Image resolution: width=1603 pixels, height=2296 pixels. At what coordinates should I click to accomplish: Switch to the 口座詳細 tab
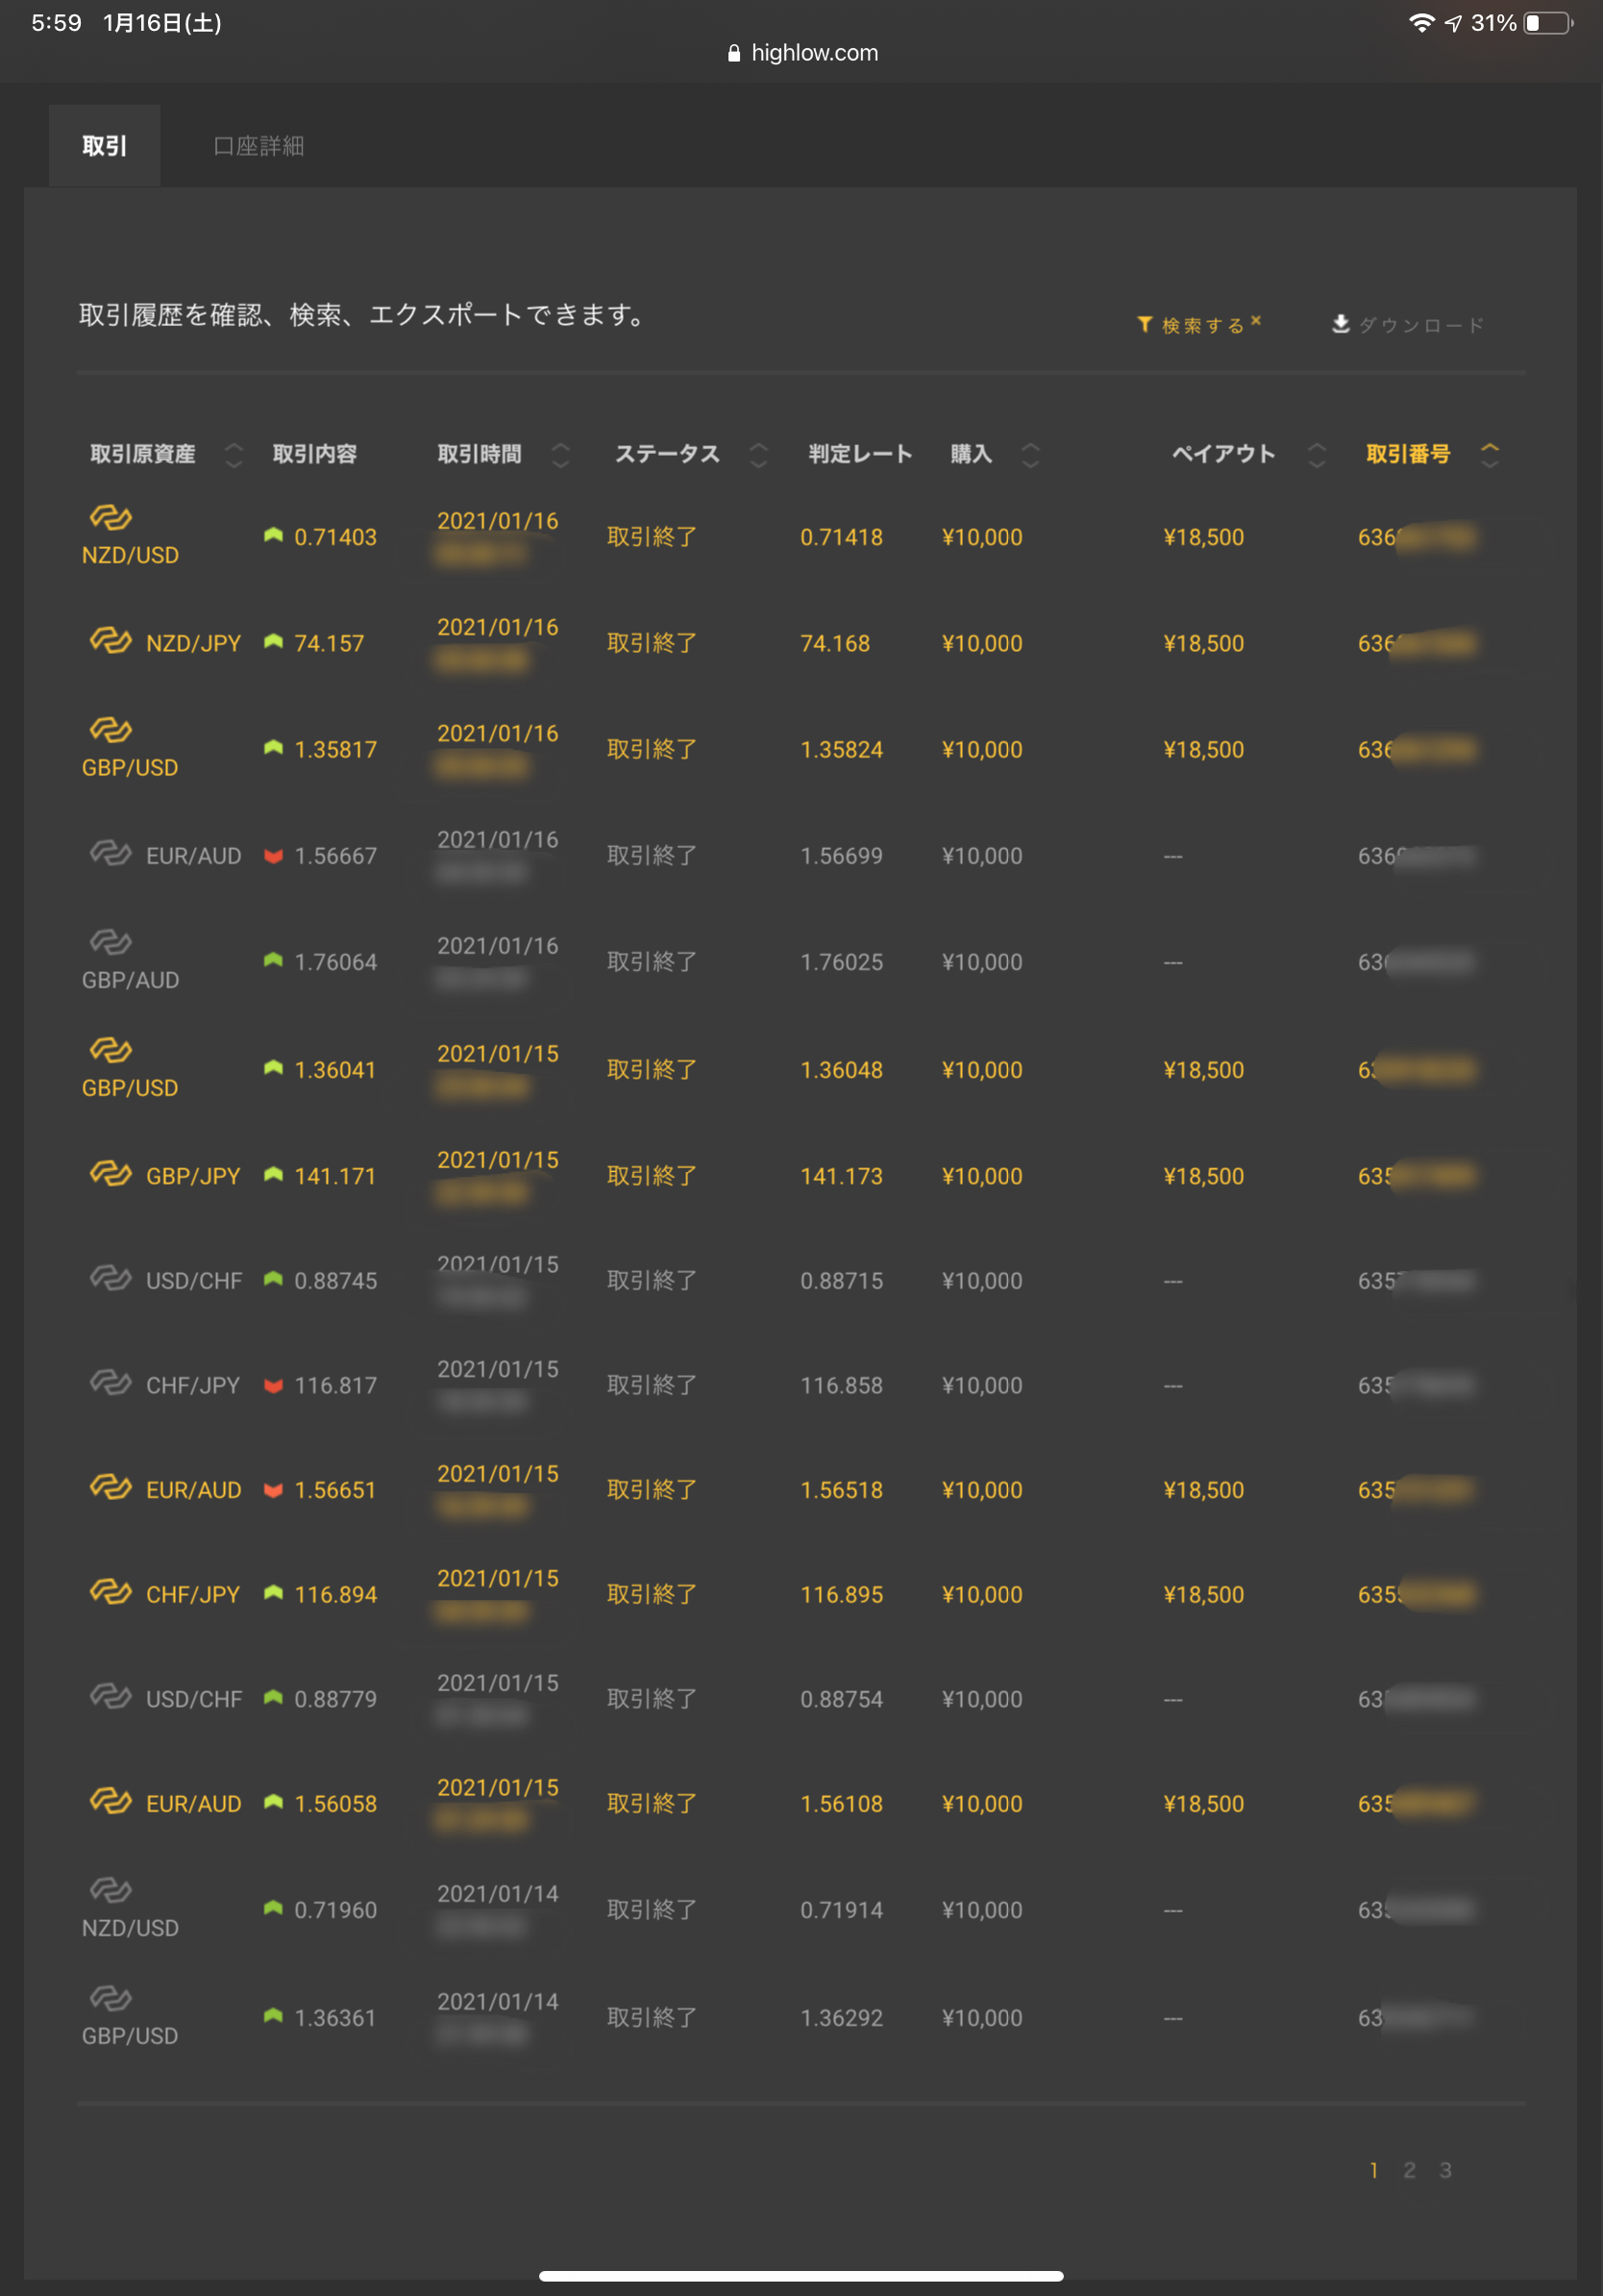click(259, 146)
